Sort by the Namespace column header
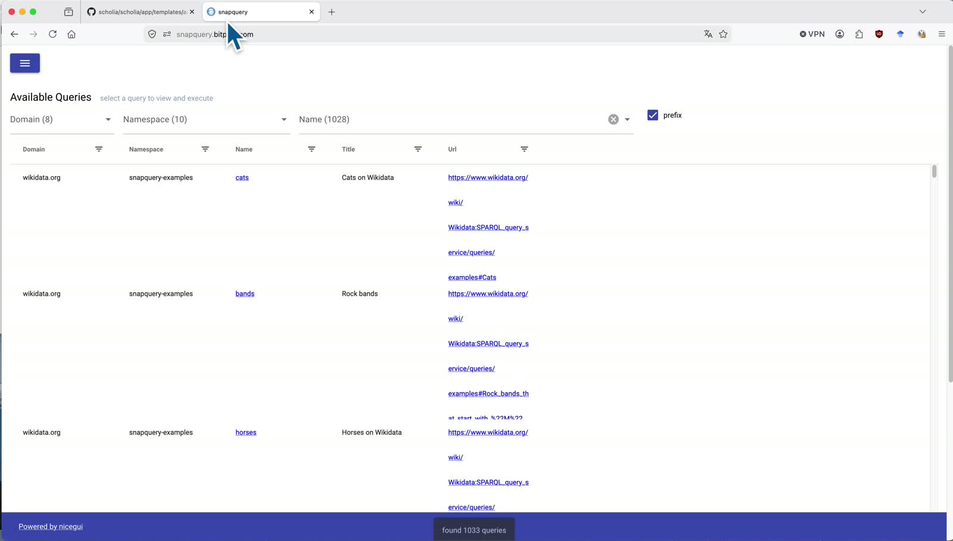Viewport: 953px width, 541px height. [146, 149]
